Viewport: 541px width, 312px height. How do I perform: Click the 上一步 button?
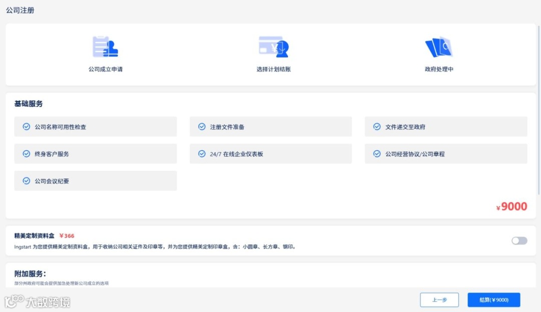[x=439, y=299]
